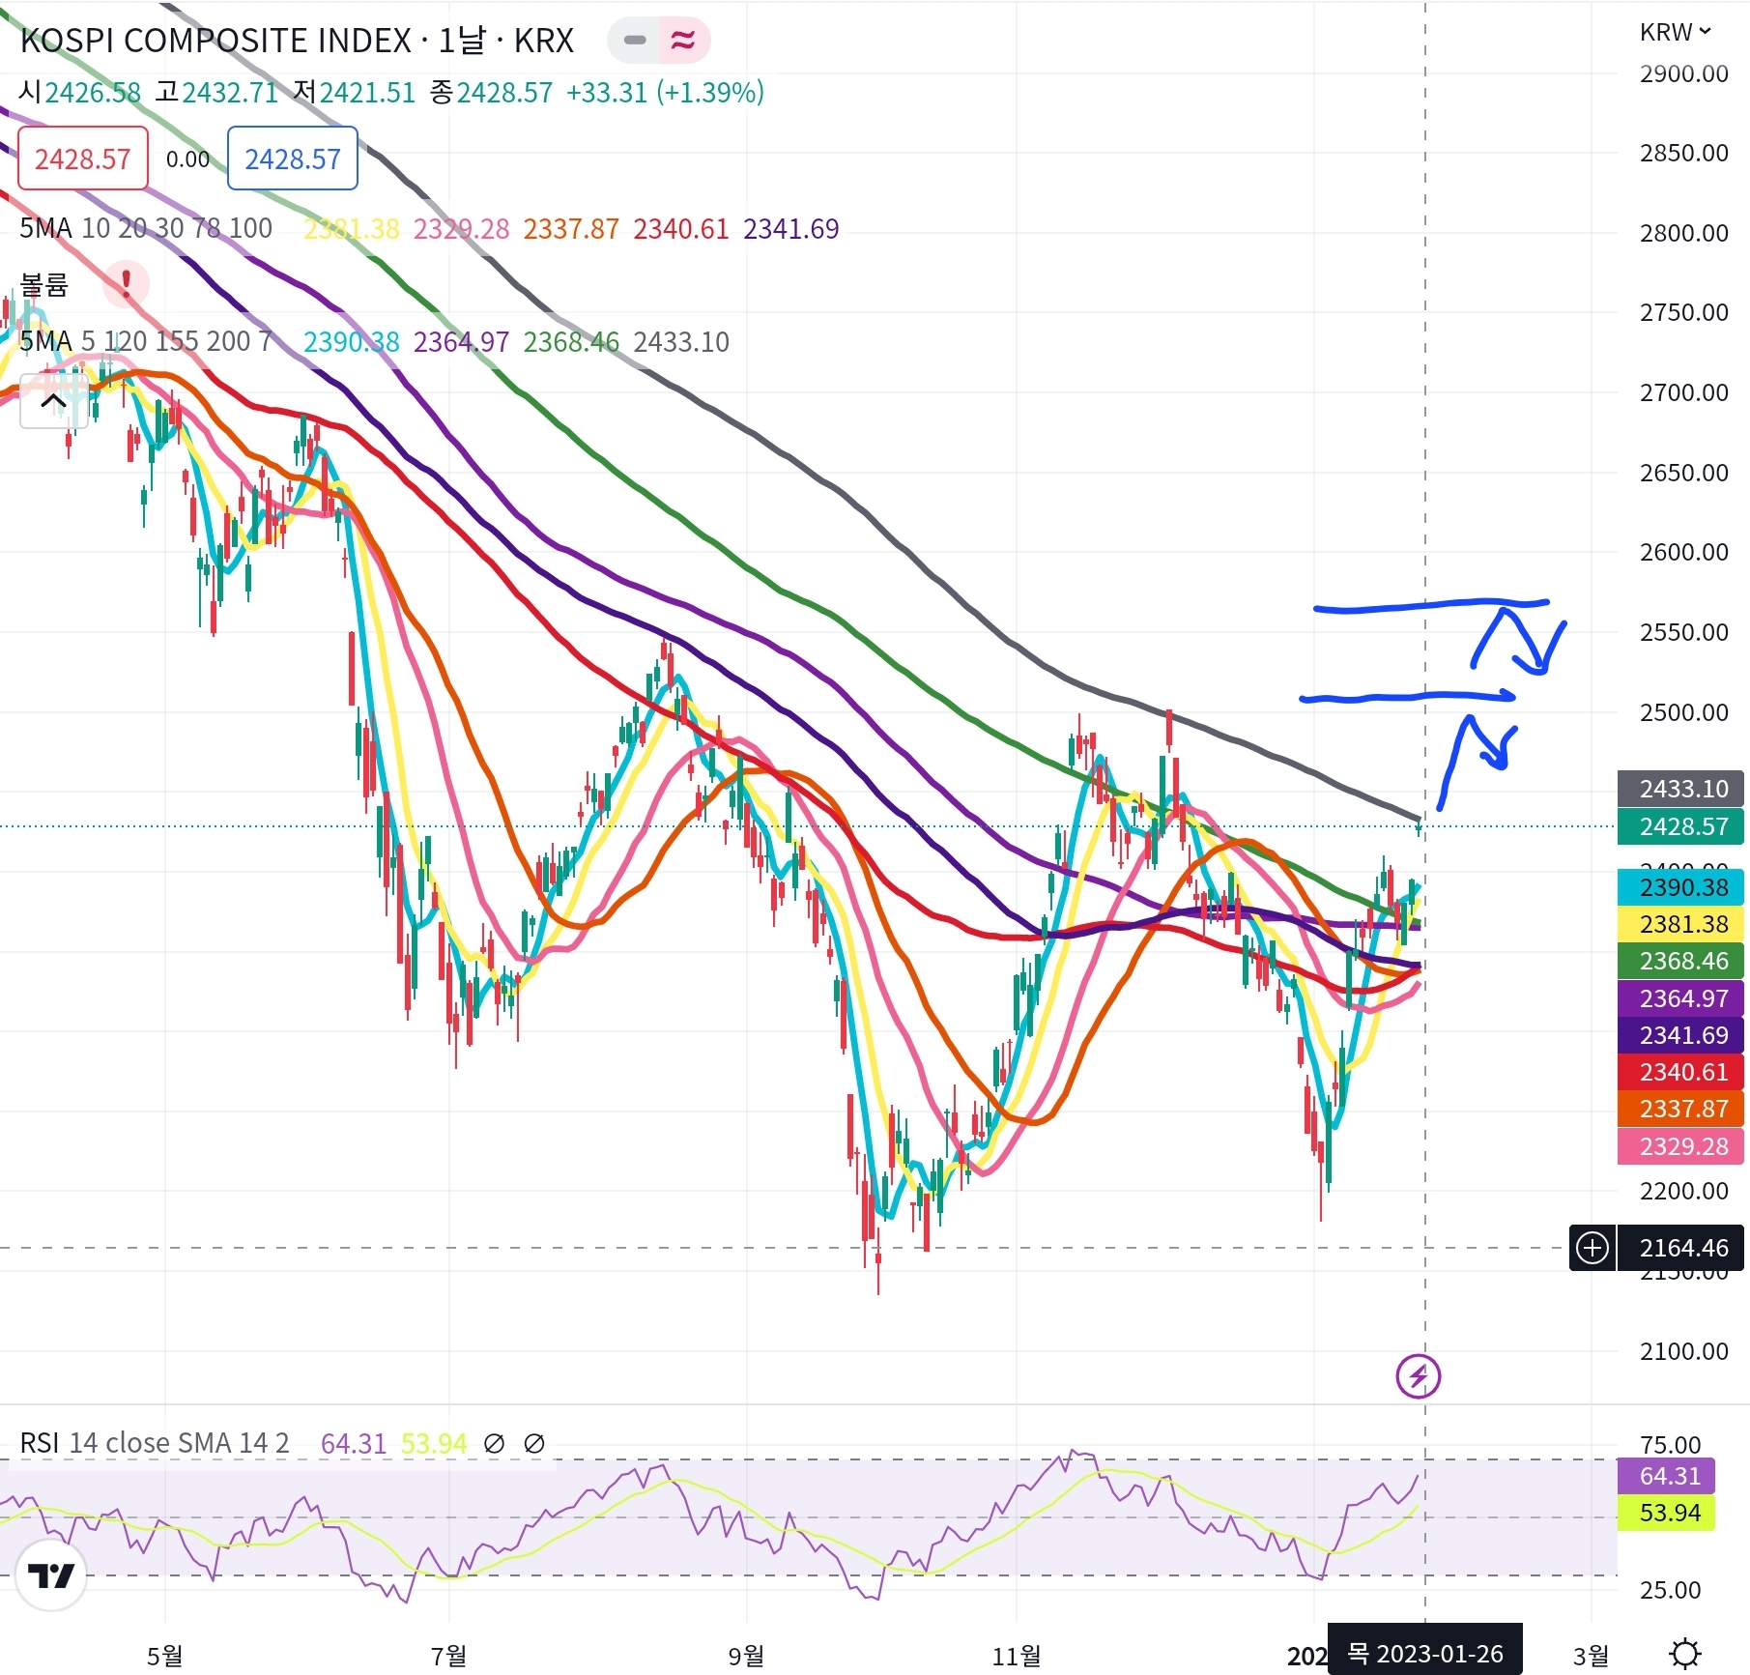Click the 64.31 RSI value label
The width and height of the screenshot is (1750, 1675).
coord(1666,1476)
